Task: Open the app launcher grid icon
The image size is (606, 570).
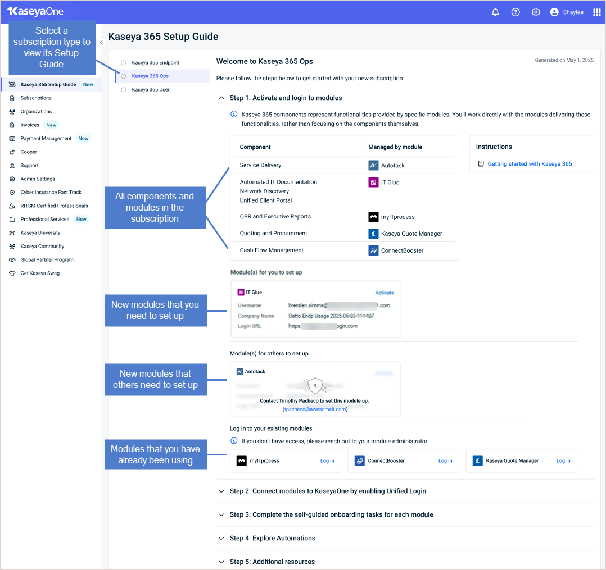Action: click(596, 12)
